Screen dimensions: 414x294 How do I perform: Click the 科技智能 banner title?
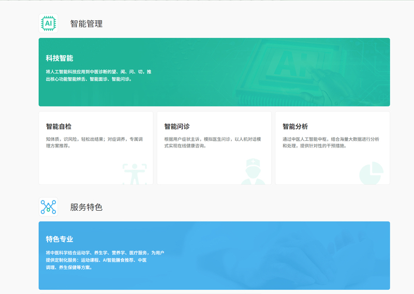point(60,58)
